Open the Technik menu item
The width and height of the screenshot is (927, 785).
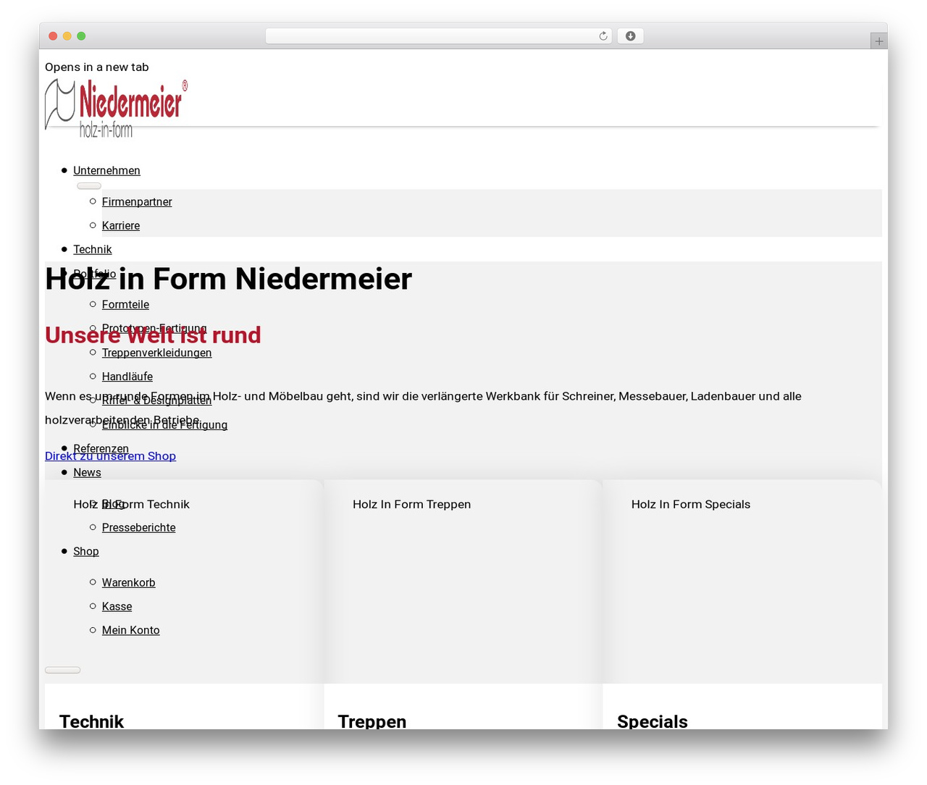pos(93,250)
